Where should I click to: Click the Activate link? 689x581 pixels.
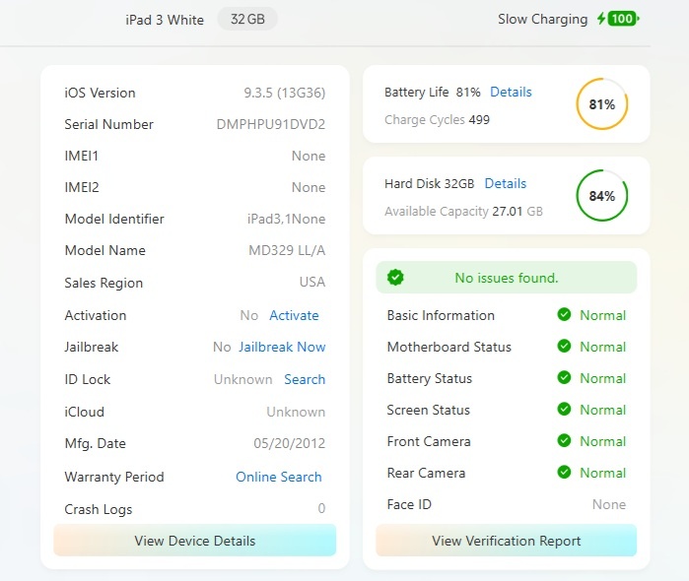click(294, 315)
